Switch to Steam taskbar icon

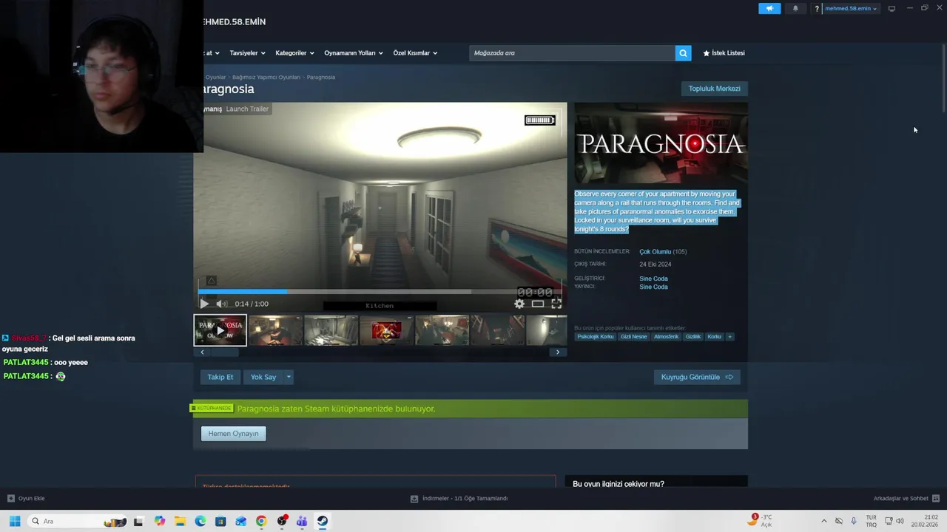[x=323, y=521]
